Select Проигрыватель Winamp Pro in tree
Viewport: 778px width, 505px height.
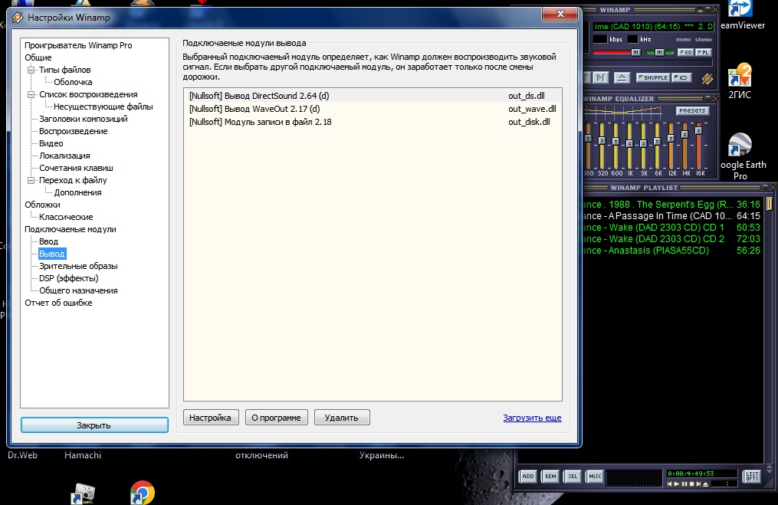(78, 45)
